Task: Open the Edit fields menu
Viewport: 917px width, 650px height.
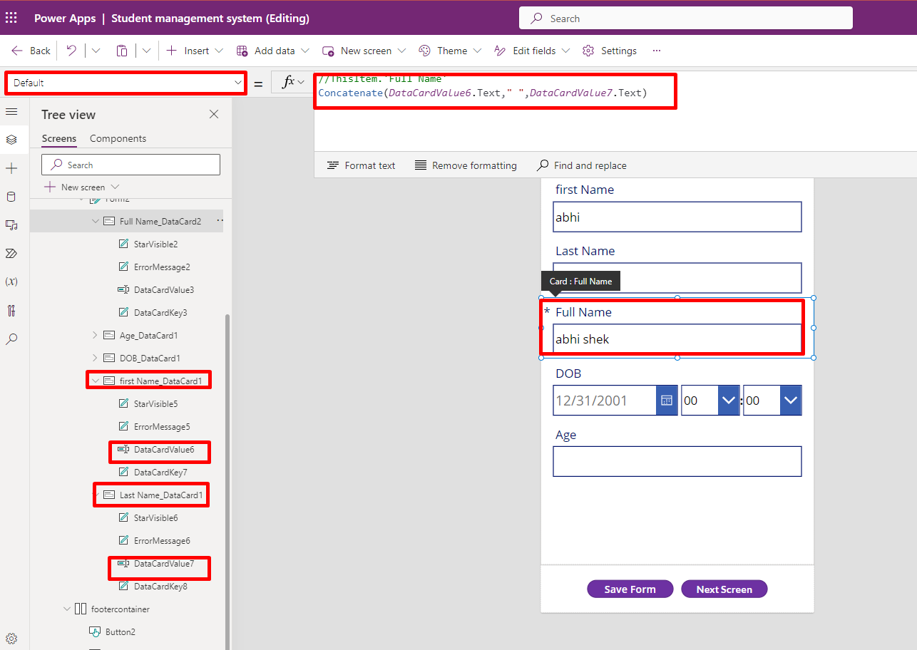Action: (x=532, y=51)
